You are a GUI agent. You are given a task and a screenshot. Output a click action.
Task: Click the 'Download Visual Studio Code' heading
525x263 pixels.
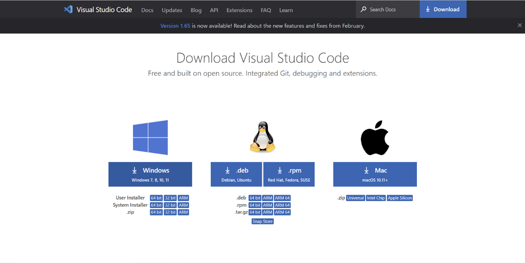(x=263, y=58)
